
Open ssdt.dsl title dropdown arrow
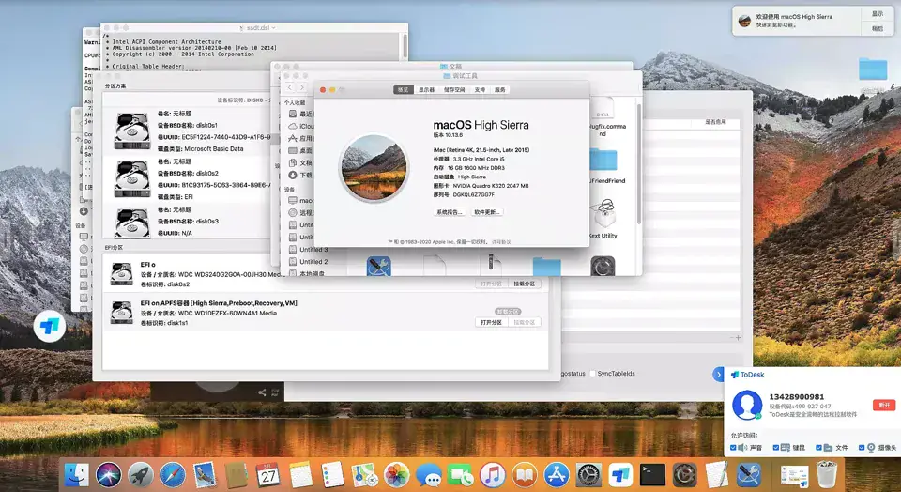273,27
